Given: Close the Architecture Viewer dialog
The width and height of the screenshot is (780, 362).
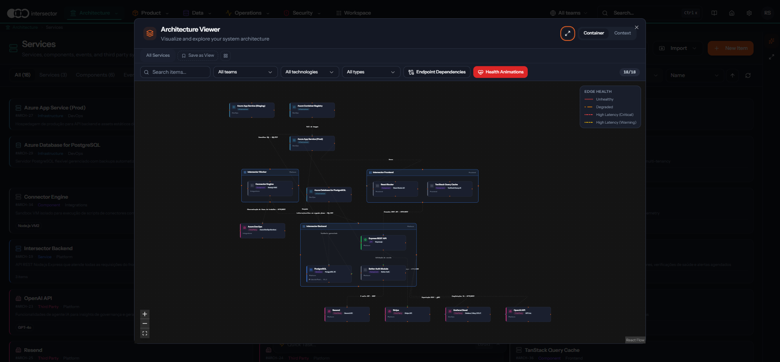Looking at the screenshot, I should tap(637, 27).
